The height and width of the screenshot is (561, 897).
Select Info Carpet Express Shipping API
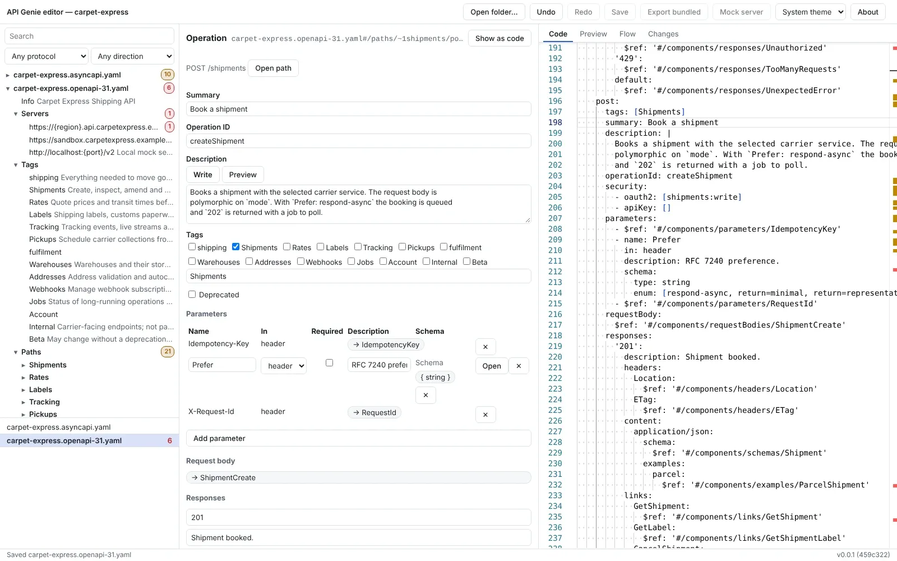78,101
